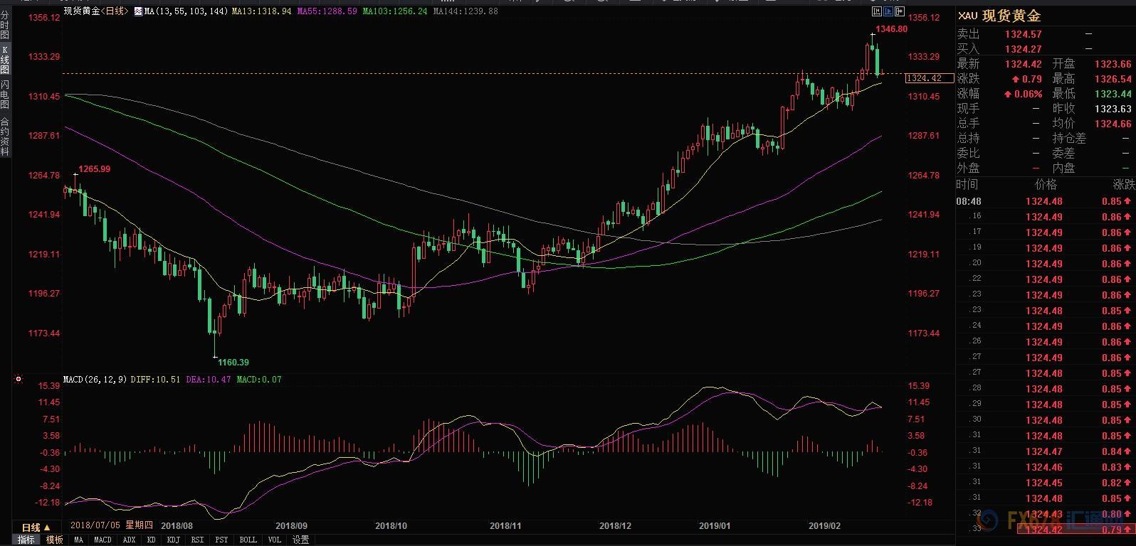Click the 时间 column header
1136x546 pixels.
point(967,184)
